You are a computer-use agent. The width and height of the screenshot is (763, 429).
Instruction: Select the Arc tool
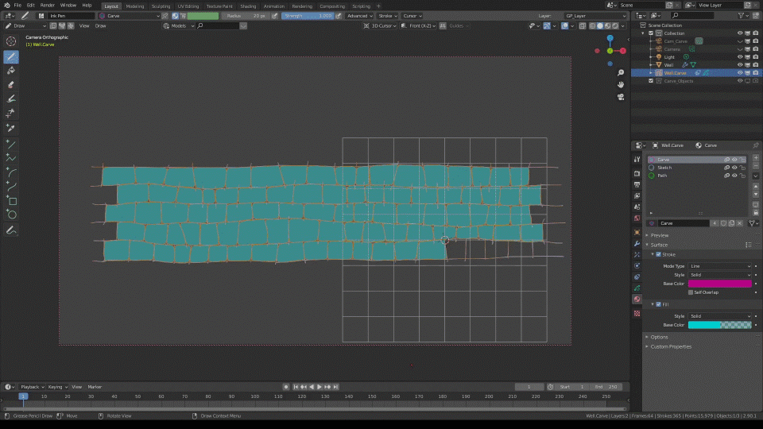pyautogui.click(x=11, y=172)
